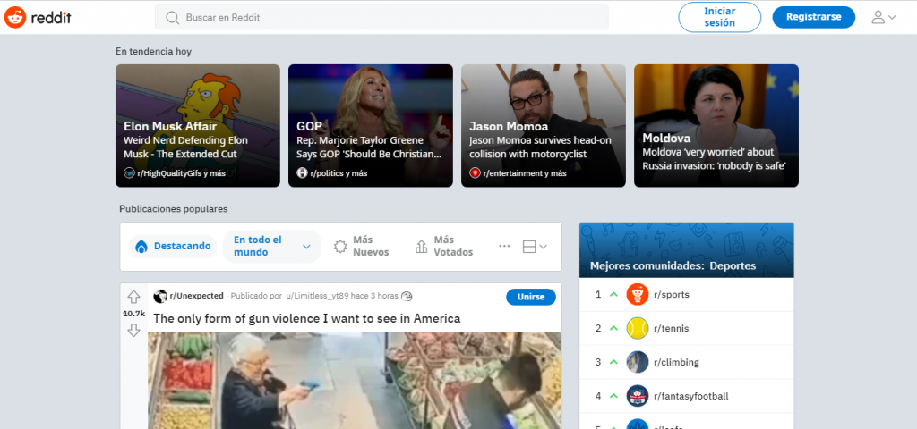Viewport: 917px width, 429px height.
Task: Open the GOP trending card
Action: (x=370, y=125)
